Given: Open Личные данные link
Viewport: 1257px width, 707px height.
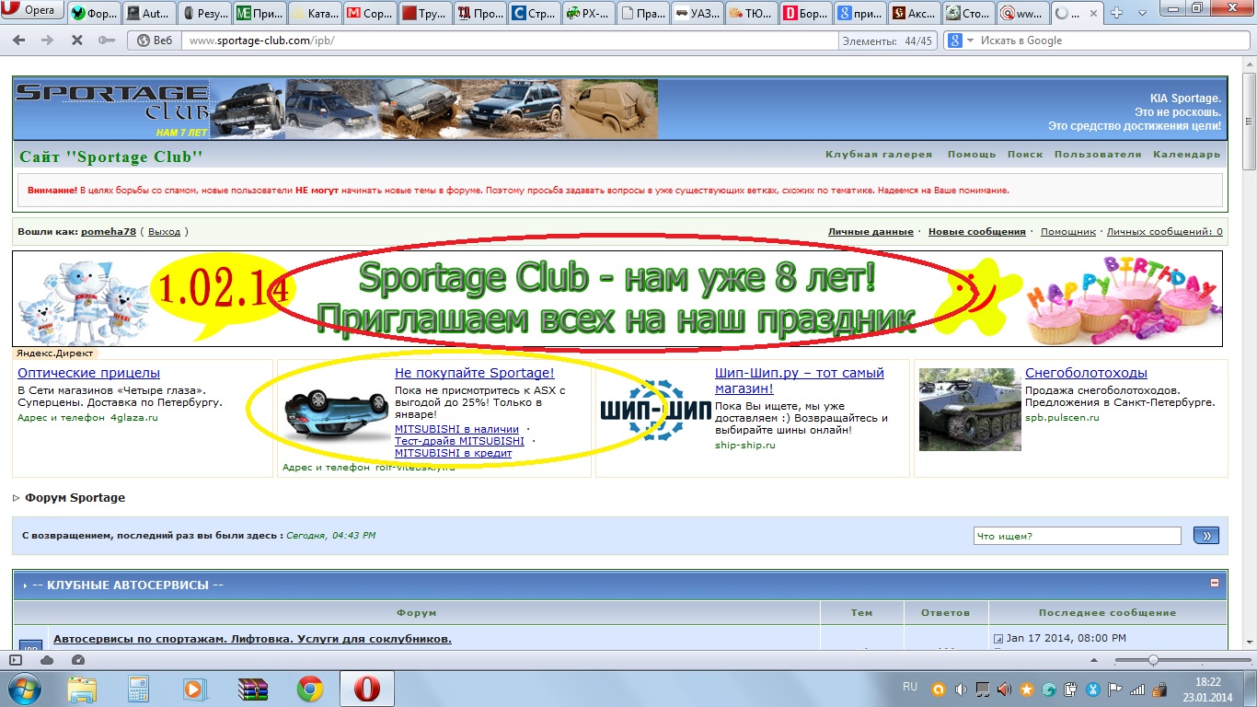Looking at the screenshot, I should click(x=871, y=232).
